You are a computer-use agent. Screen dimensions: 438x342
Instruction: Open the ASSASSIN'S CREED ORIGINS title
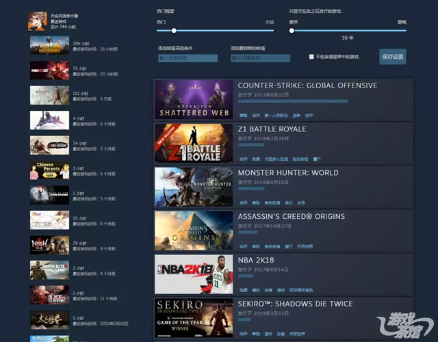click(292, 216)
